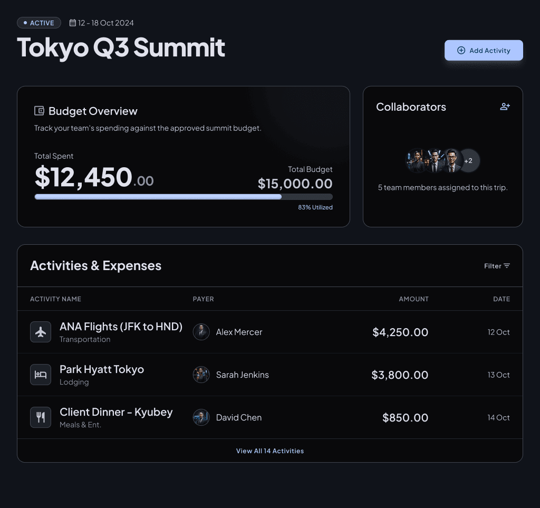Screen dimensions: 540x508
Task: Open View All 14 Activities link
Action: pyautogui.click(x=270, y=451)
